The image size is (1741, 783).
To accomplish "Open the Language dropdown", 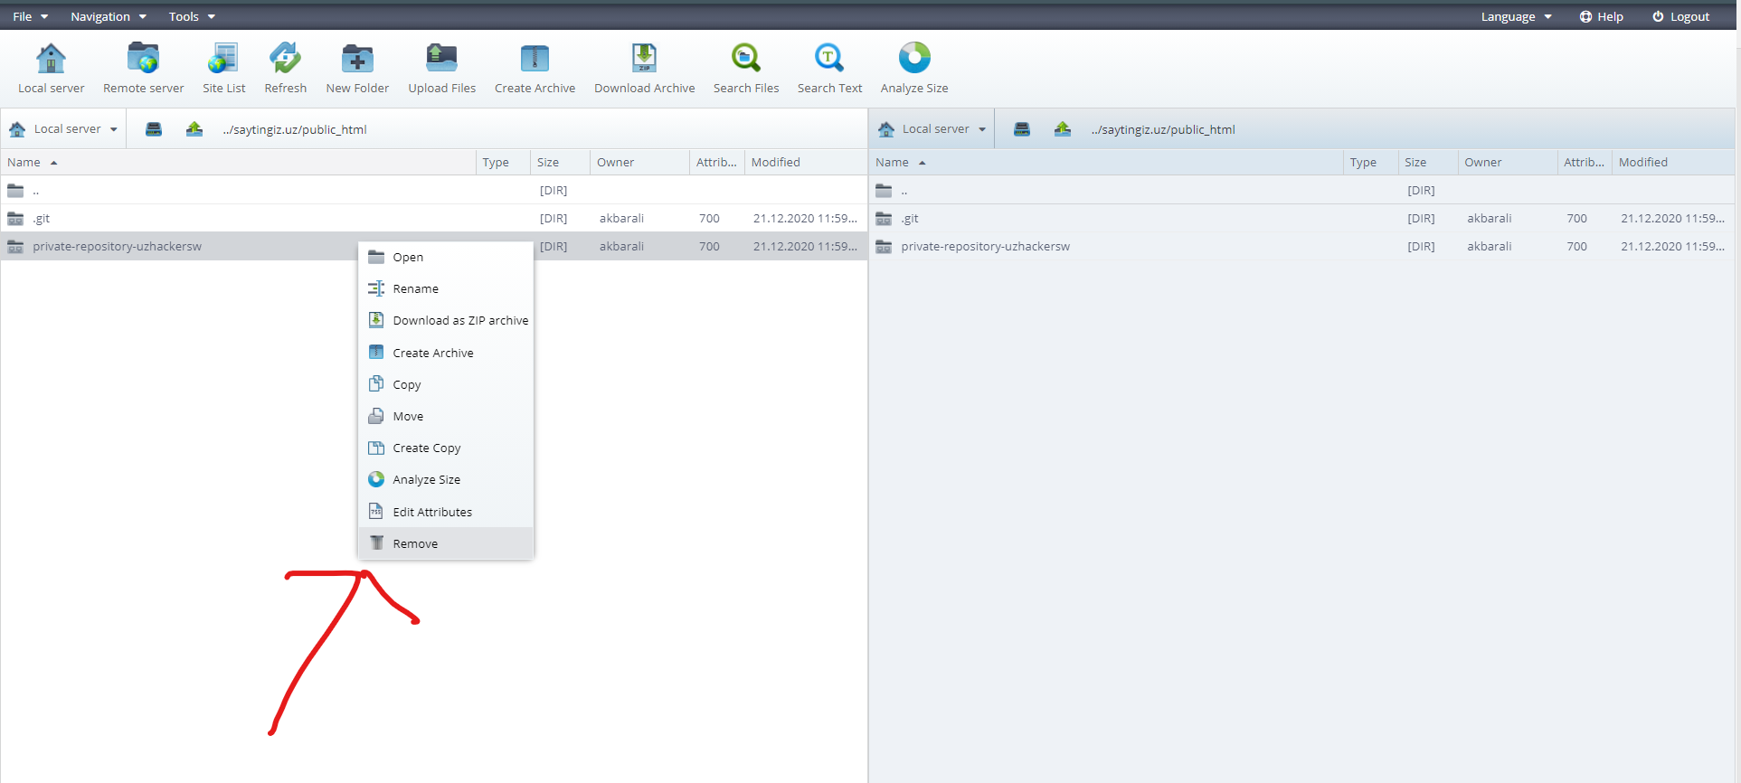I will pyautogui.click(x=1516, y=16).
